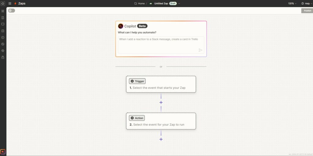Toggle the Zap on/off switch

(11, 10)
